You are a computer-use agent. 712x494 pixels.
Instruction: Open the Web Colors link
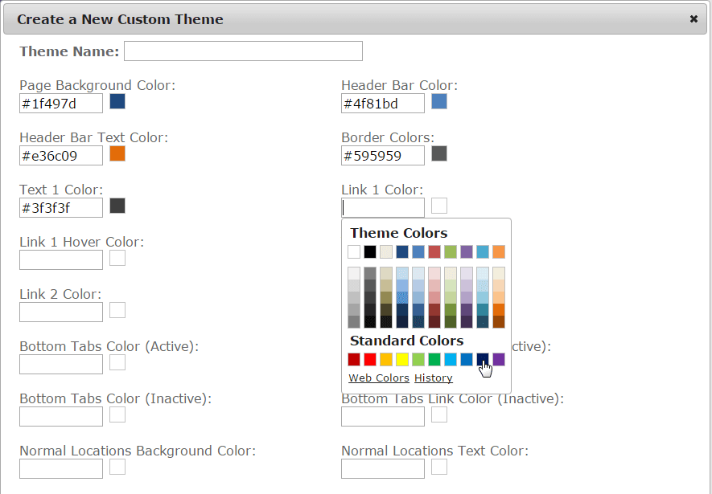click(379, 378)
